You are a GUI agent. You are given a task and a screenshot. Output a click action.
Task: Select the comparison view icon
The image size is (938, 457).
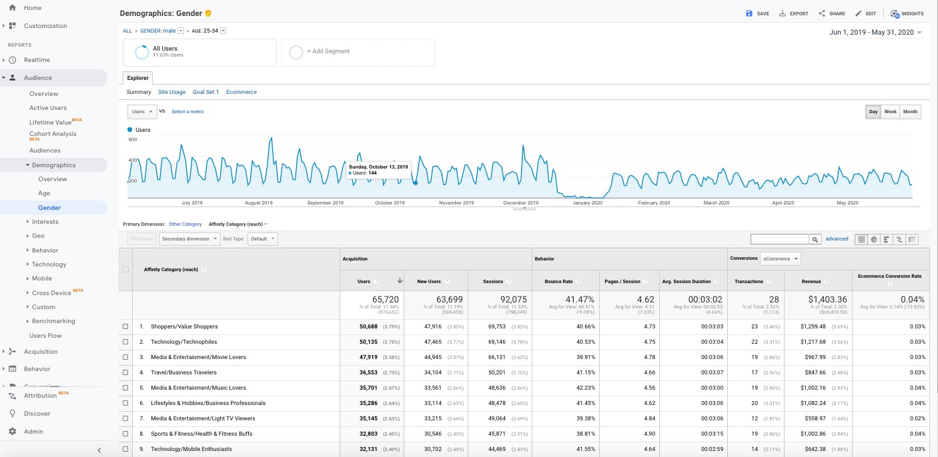[x=899, y=238]
